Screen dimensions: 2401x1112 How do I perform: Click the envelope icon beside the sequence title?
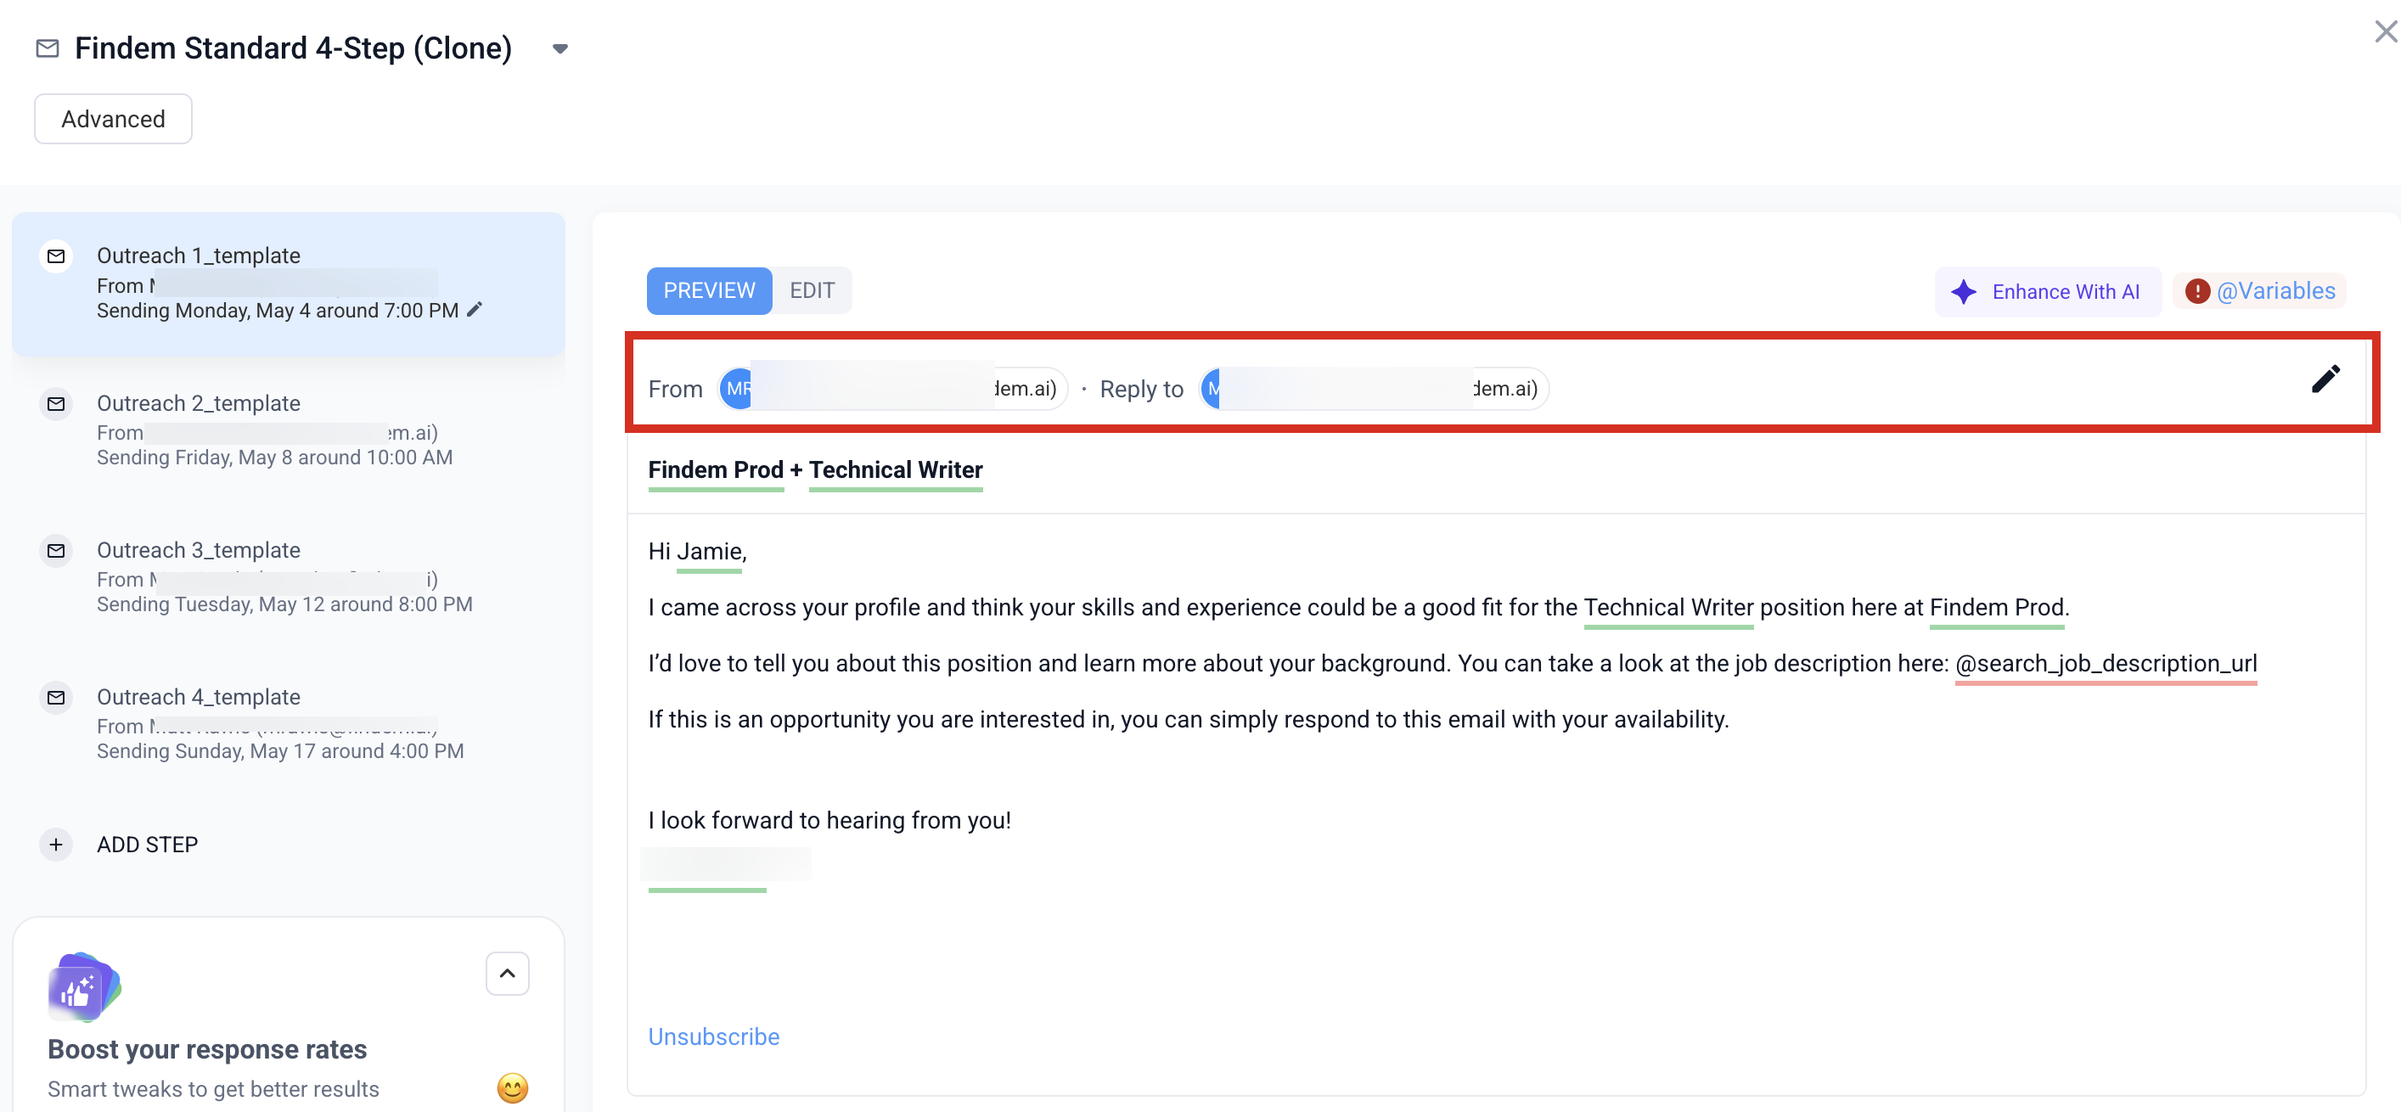pos(47,48)
